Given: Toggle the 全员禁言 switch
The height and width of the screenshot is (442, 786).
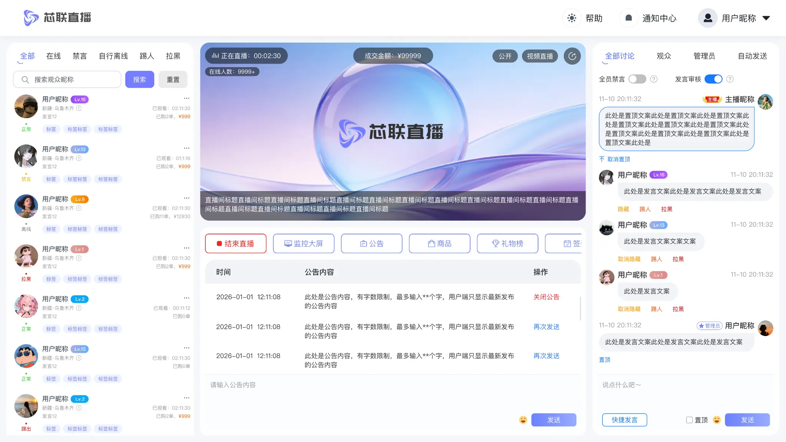Looking at the screenshot, I should (637, 79).
